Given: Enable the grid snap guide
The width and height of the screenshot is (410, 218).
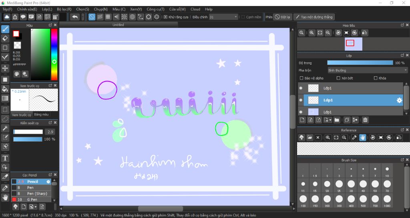Looking at the screenshot, I should click(x=108, y=17).
